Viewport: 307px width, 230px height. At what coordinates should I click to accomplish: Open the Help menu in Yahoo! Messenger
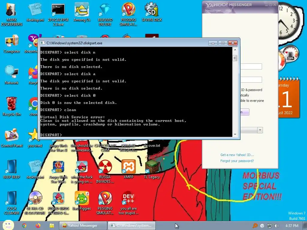228,10
